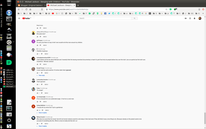Open the YouTube account avatar menu
The width and height of the screenshot is (206, 129).
click(200, 18)
